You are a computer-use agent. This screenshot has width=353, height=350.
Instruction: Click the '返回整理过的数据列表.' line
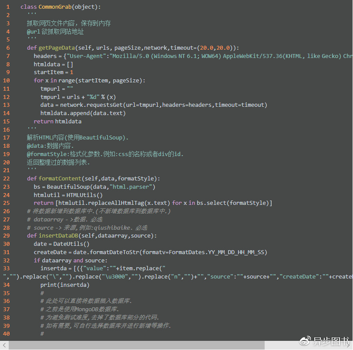tap(58, 162)
